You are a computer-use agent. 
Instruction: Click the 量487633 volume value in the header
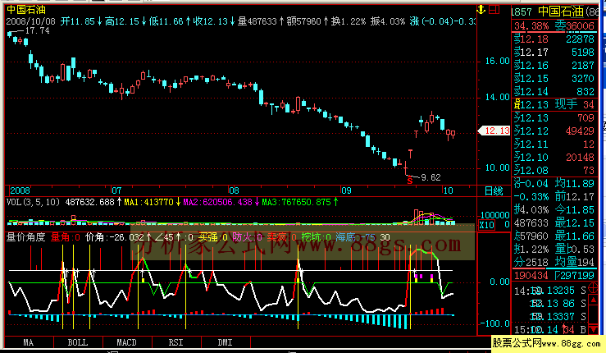tap(257, 21)
